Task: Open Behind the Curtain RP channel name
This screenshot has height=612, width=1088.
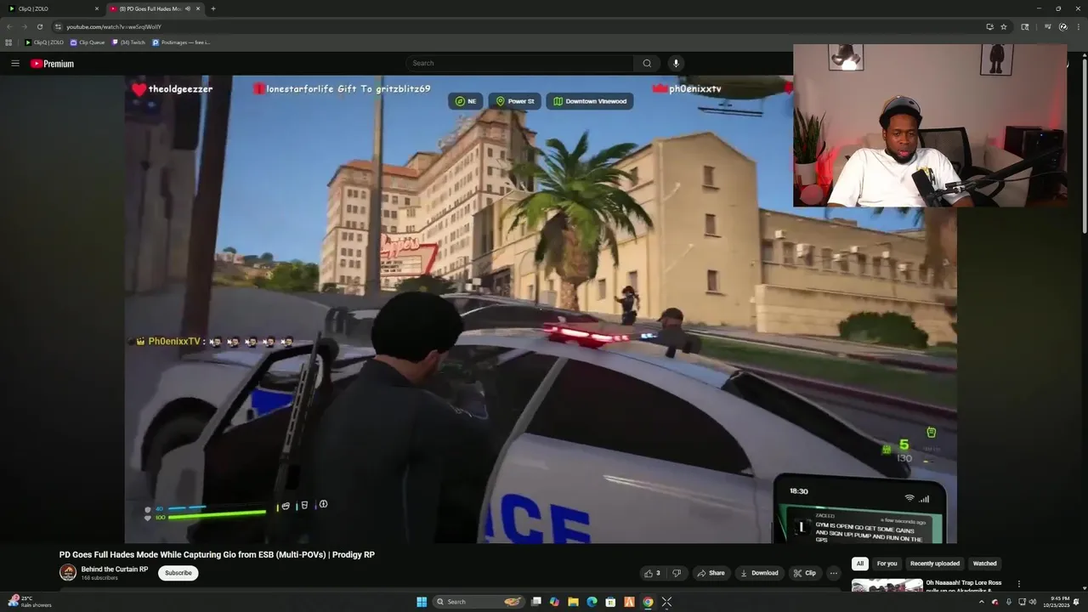Action: 115,569
